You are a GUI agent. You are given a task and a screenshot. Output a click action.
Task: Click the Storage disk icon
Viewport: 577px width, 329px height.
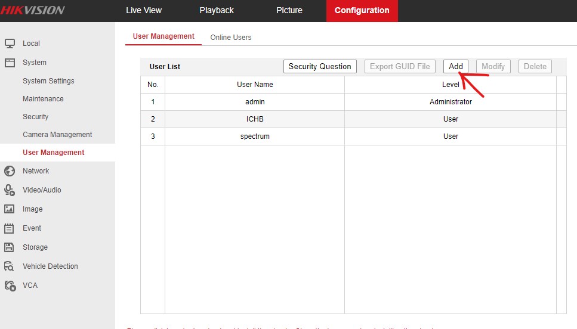[10, 247]
